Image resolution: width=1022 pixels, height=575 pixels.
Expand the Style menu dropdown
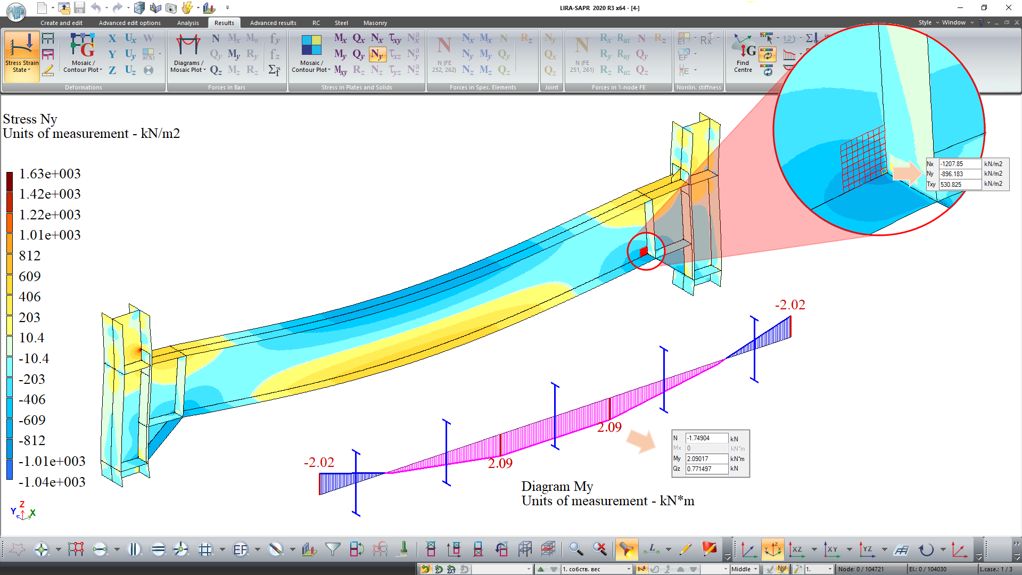point(928,22)
